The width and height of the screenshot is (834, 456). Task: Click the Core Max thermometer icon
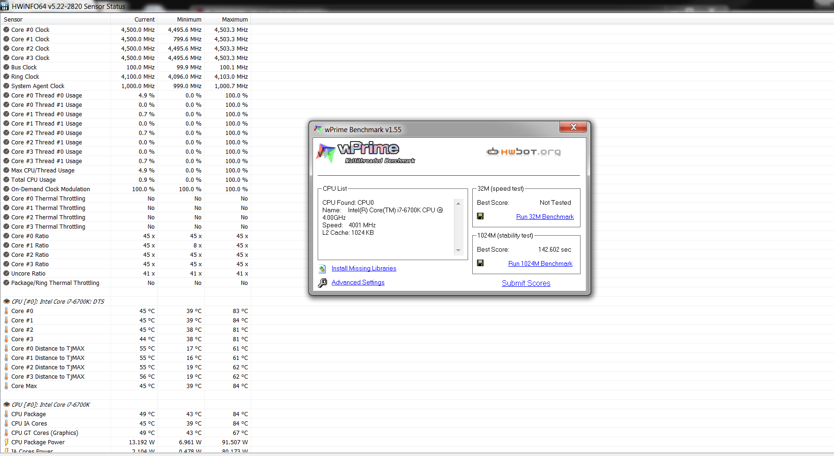coord(7,386)
